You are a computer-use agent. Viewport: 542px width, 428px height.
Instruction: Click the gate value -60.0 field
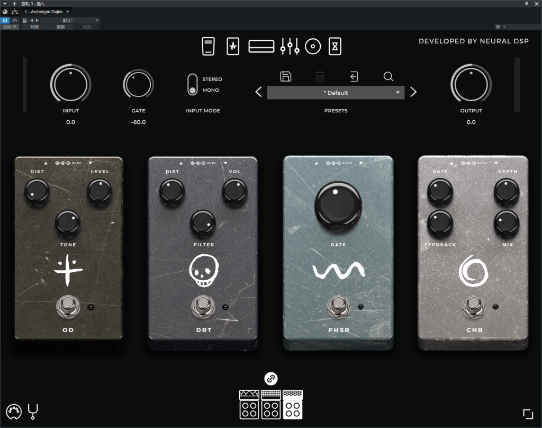pos(138,122)
